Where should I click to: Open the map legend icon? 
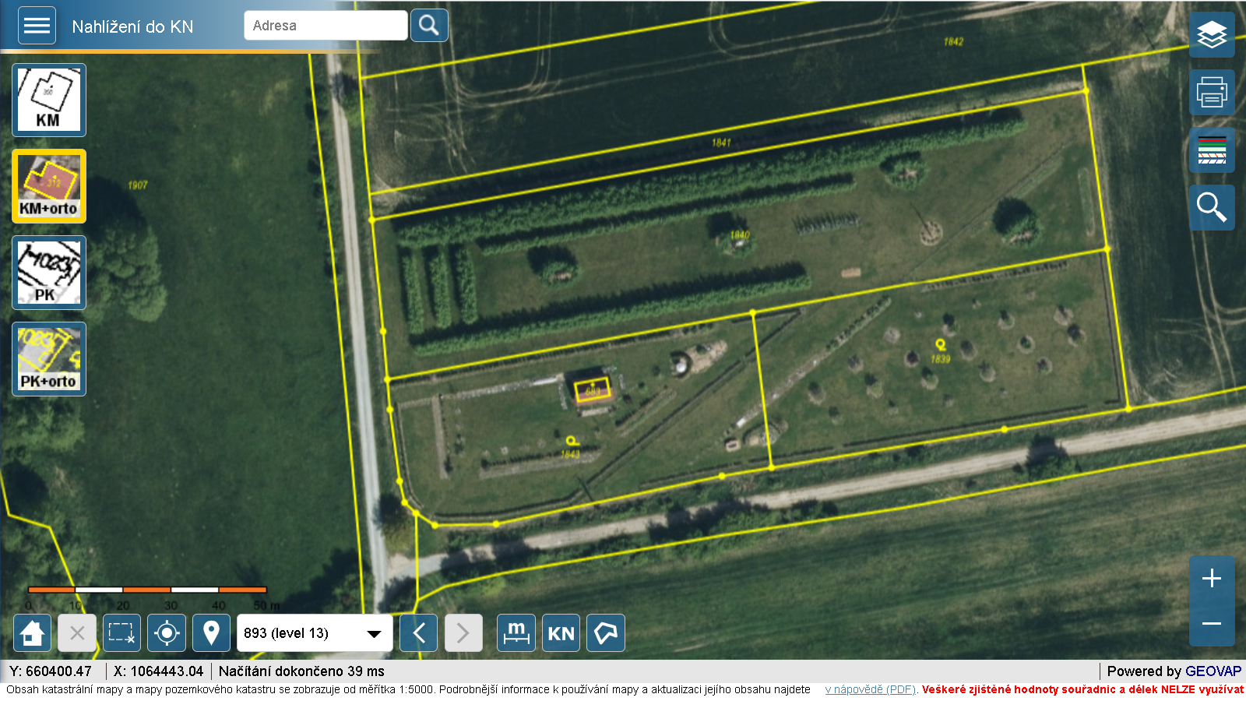[1211, 150]
